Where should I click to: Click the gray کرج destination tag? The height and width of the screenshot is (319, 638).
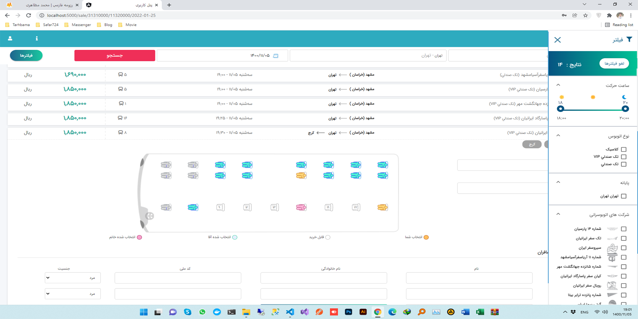pos(532,145)
